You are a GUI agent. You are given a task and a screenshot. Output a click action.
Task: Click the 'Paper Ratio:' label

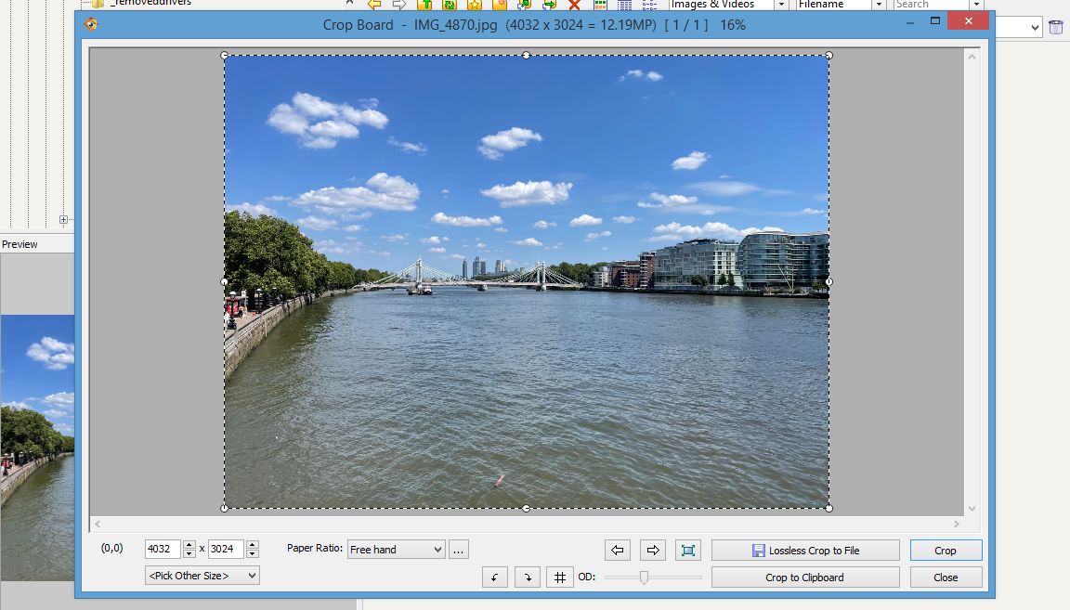pos(315,548)
